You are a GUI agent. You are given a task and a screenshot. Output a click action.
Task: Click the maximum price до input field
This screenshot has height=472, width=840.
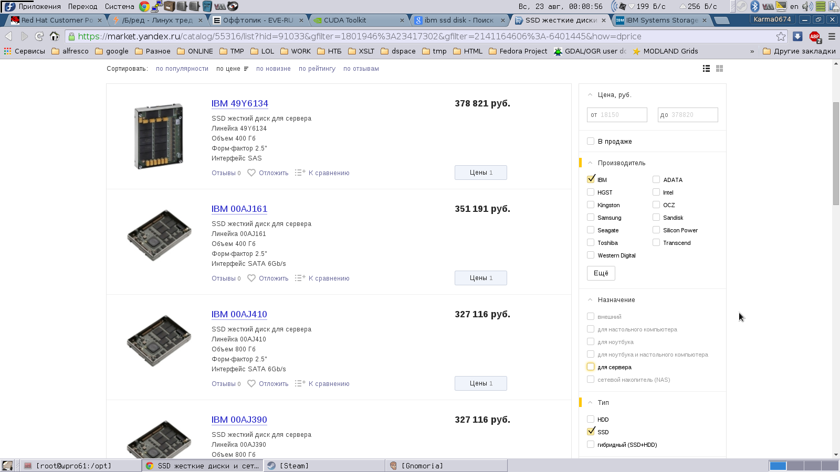pyautogui.click(x=688, y=115)
